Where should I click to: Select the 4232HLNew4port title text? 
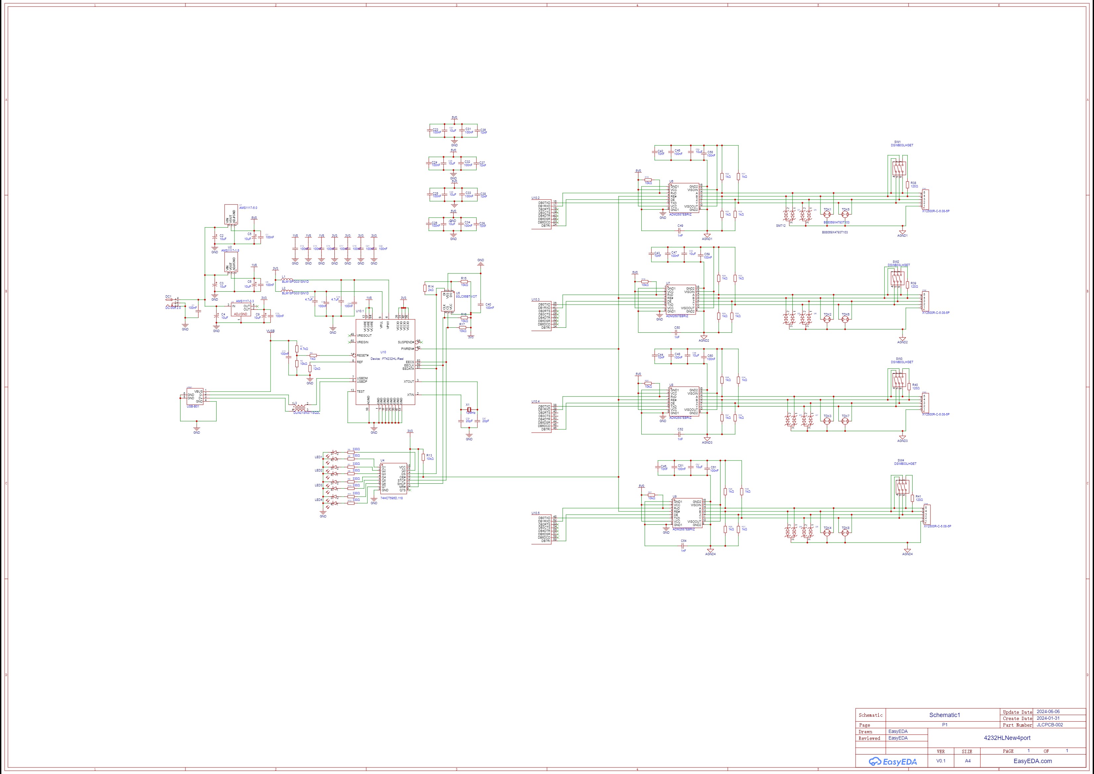(x=1007, y=737)
